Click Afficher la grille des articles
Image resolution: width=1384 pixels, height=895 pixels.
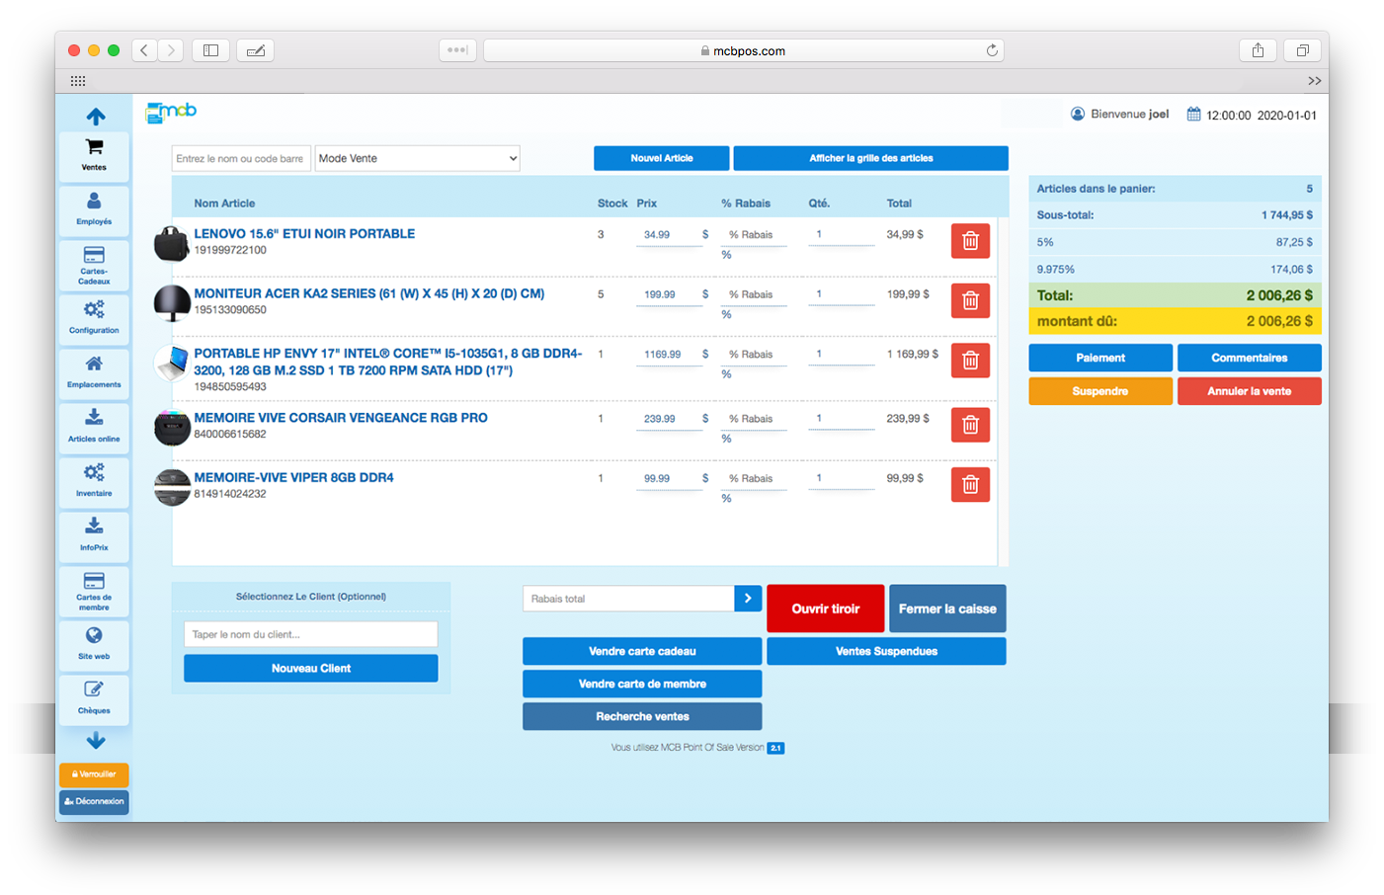pos(870,158)
